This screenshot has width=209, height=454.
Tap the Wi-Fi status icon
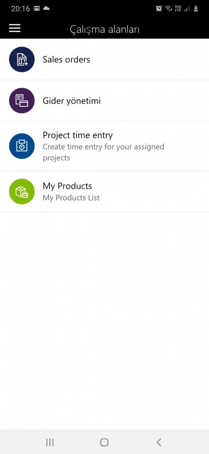pos(169,8)
